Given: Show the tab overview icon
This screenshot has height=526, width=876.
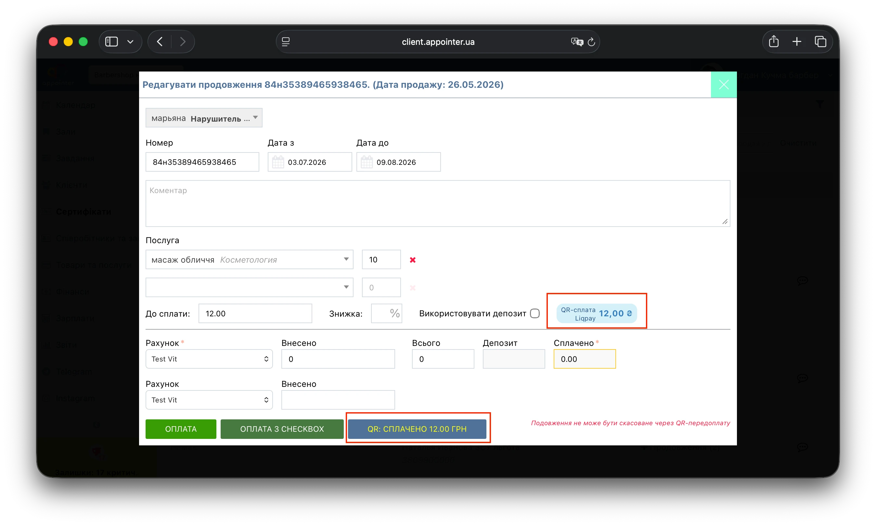Looking at the screenshot, I should tap(820, 42).
